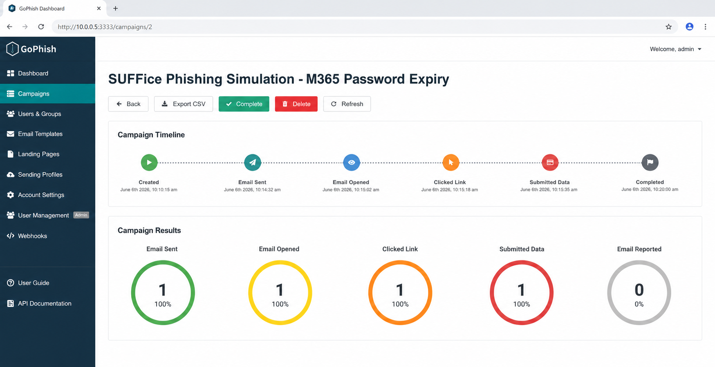
Task: Open Landing Pages section
Action: coord(47,154)
